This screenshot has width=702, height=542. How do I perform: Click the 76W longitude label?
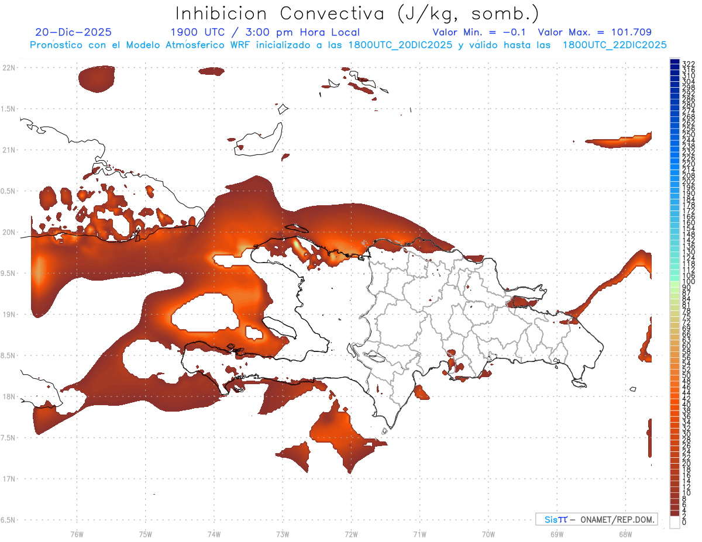click(77, 534)
